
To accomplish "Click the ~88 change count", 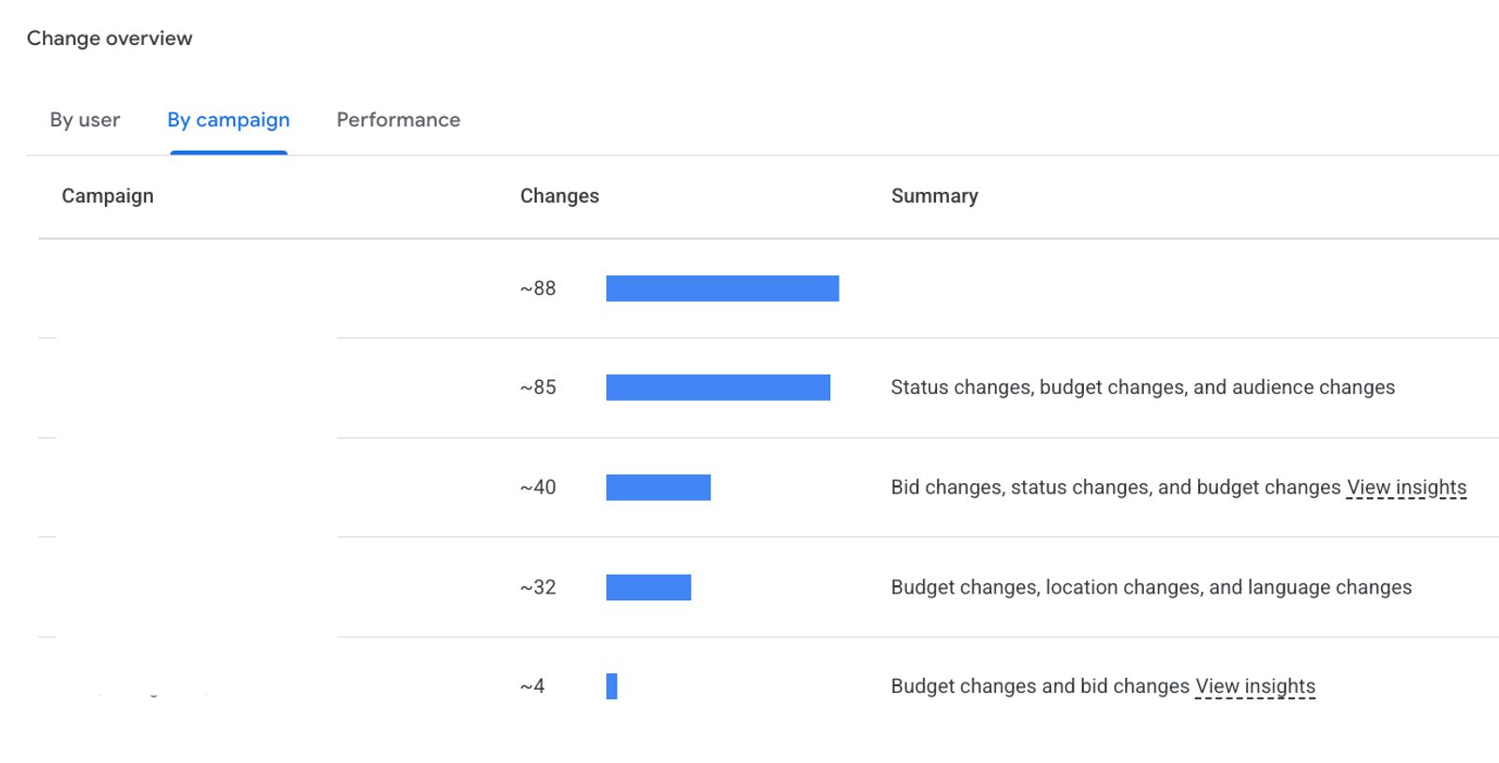I will point(538,288).
